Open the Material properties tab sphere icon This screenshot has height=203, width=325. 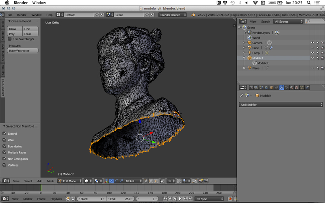click(292, 88)
